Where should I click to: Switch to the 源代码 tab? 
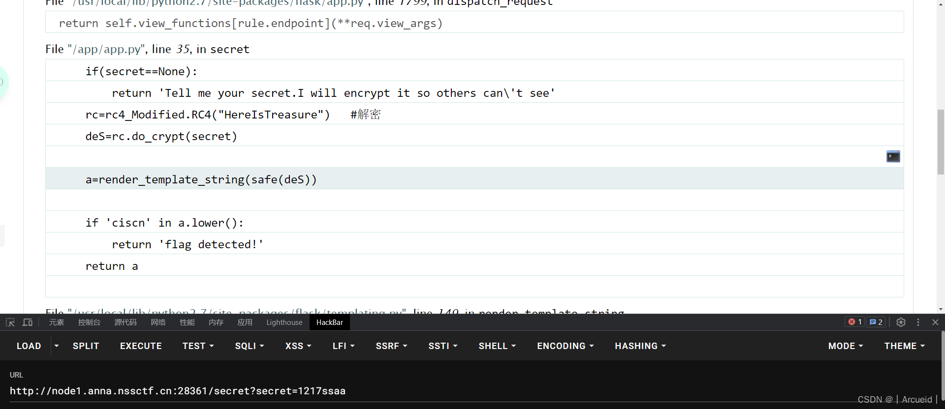pos(126,322)
